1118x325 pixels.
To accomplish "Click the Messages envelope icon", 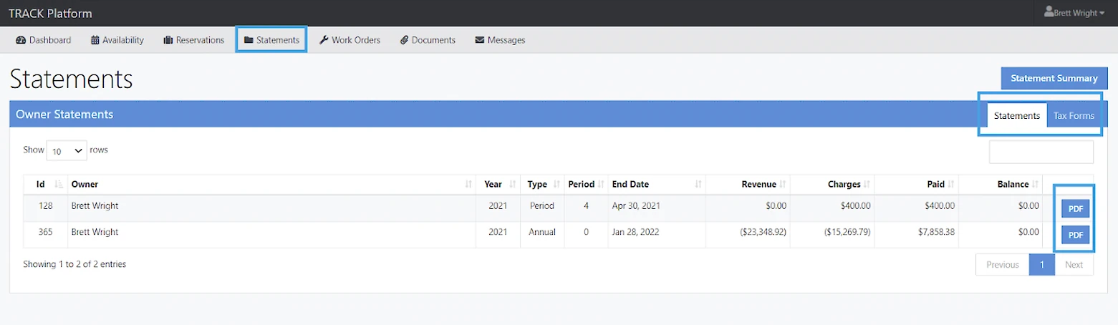I will pyautogui.click(x=480, y=40).
